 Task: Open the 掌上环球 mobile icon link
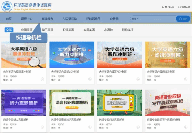tap(168, 7)
